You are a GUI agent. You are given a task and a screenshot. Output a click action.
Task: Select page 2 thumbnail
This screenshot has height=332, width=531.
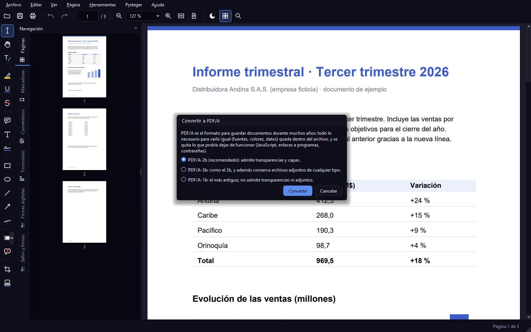pyautogui.click(x=84, y=139)
